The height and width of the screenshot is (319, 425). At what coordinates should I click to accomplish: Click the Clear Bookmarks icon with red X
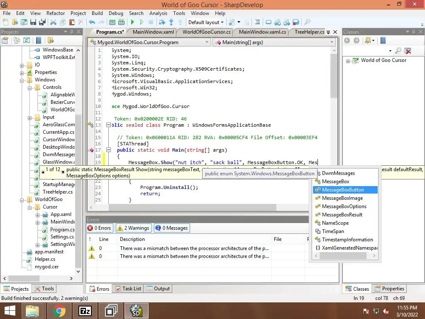point(296,22)
